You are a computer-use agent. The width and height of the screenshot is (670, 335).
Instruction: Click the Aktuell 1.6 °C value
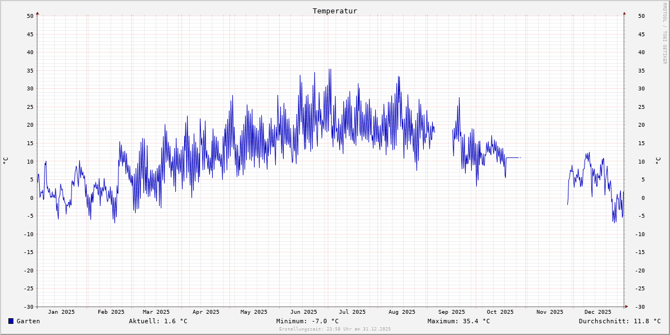(158, 321)
